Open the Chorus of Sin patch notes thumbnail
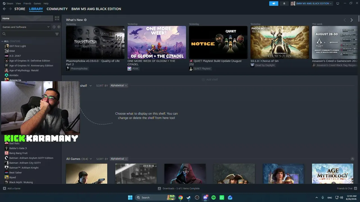360x202 pixels. coord(280,42)
